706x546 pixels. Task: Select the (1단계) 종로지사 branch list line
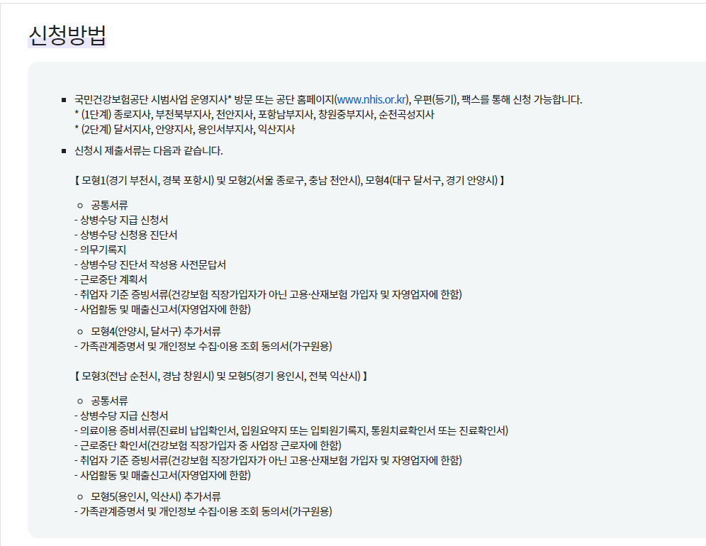click(x=254, y=115)
